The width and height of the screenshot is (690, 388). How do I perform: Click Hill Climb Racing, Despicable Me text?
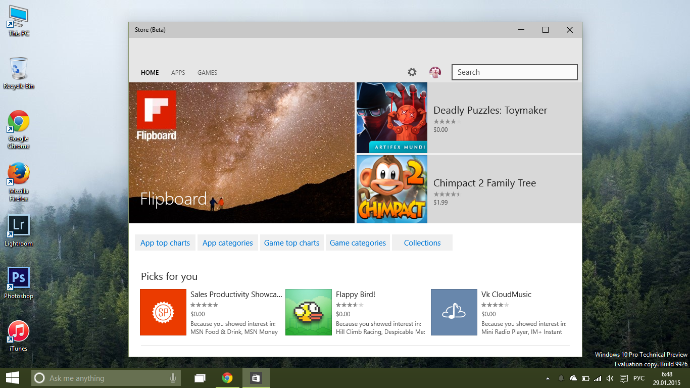pos(380,332)
